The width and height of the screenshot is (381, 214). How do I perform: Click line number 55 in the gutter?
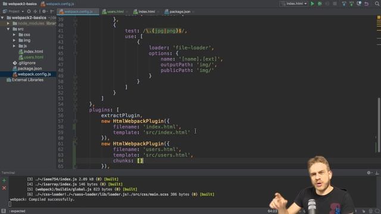[61, 110]
